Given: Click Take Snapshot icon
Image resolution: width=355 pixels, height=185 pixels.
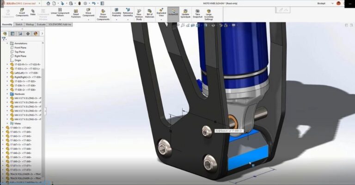Looking at the screenshot, I should click(x=197, y=13).
